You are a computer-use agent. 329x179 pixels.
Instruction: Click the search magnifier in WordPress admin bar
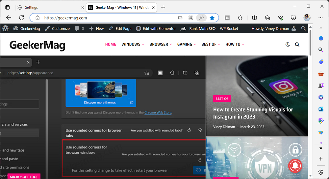(x=303, y=28)
